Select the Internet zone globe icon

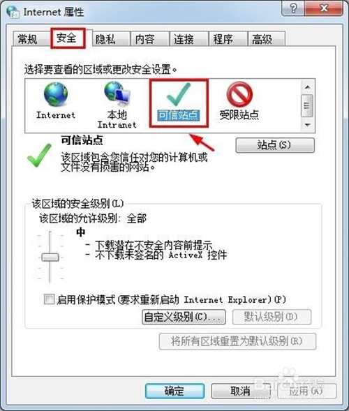point(56,94)
